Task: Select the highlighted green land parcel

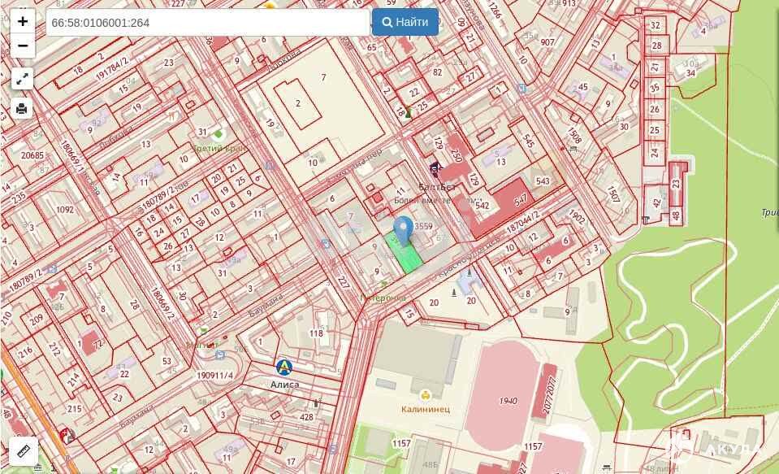Action: (406, 257)
